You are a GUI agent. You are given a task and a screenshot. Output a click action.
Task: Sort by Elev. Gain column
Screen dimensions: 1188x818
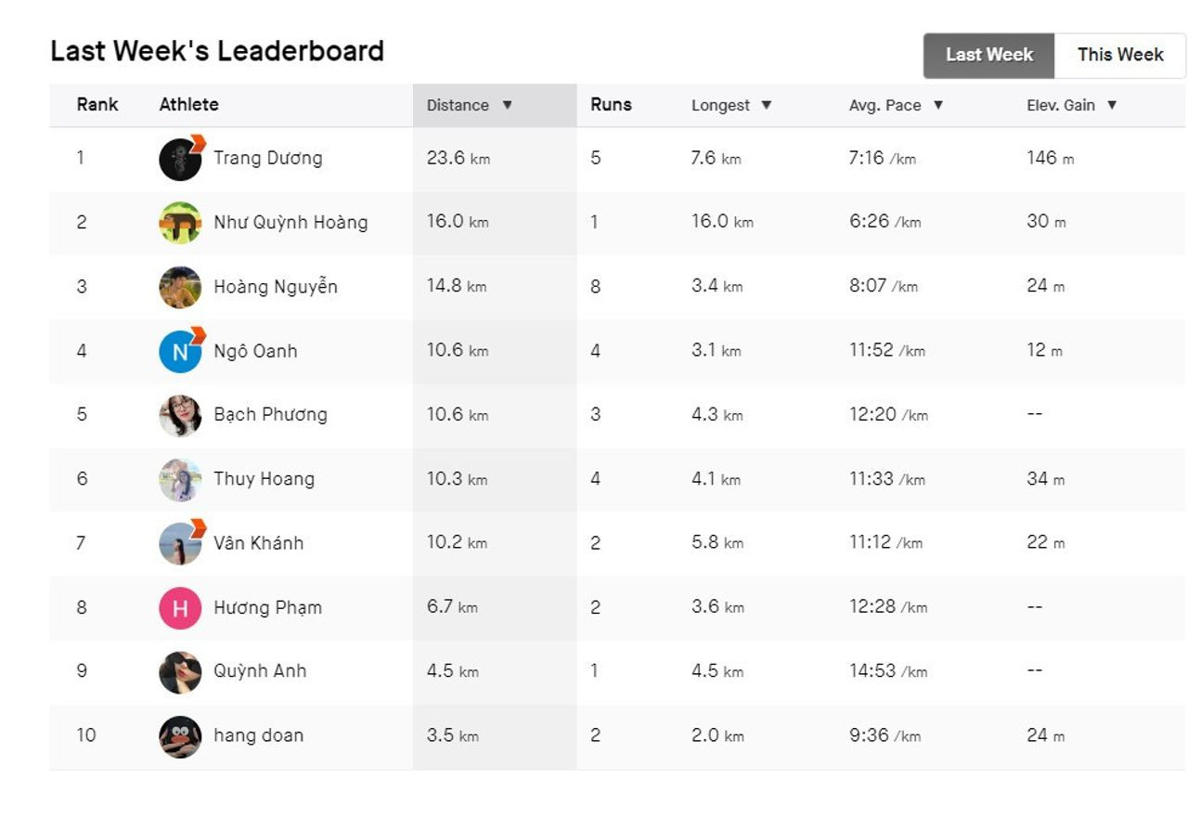click(1071, 106)
